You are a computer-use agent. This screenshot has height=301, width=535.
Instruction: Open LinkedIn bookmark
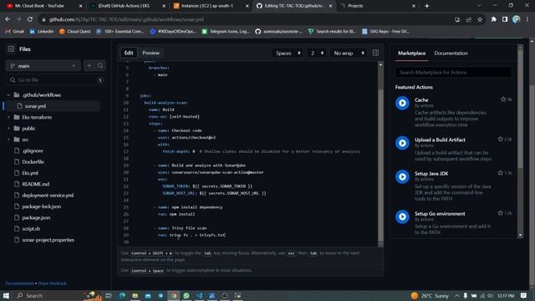(x=42, y=32)
